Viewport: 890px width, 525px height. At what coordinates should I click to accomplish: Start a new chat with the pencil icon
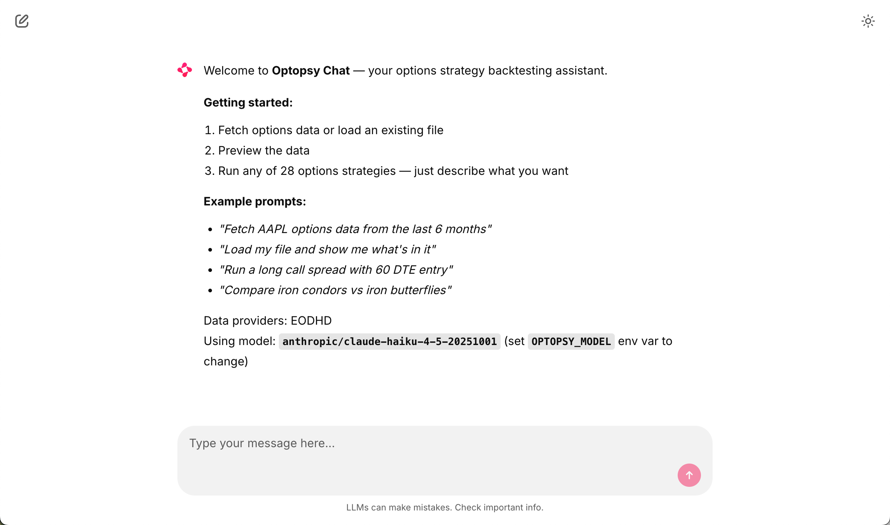pos(22,21)
